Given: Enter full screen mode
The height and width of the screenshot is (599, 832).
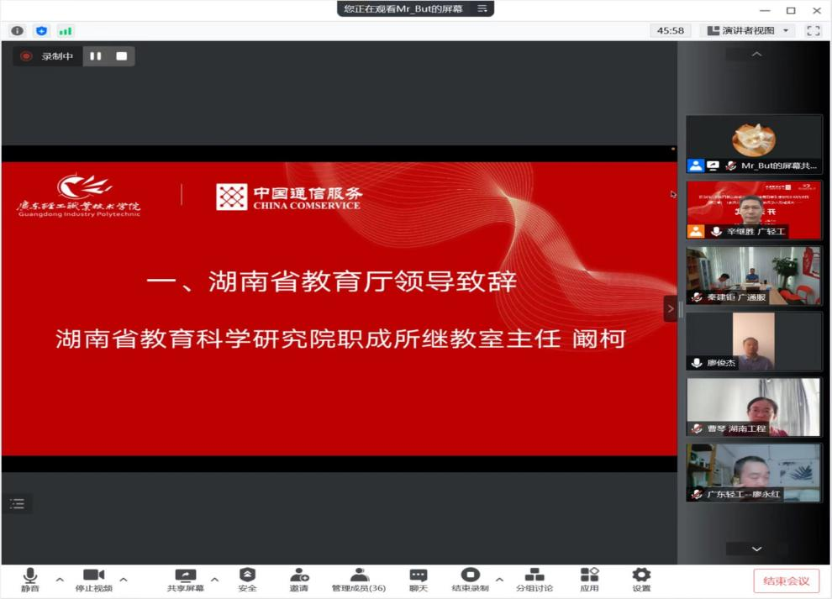Looking at the screenshot, I should 813,30.
